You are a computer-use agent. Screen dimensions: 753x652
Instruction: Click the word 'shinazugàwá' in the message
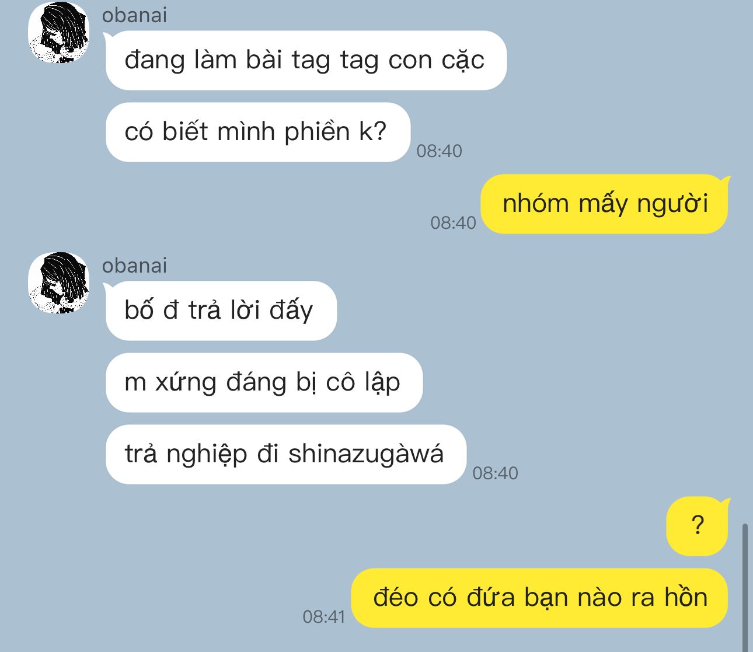coord(366,454)
